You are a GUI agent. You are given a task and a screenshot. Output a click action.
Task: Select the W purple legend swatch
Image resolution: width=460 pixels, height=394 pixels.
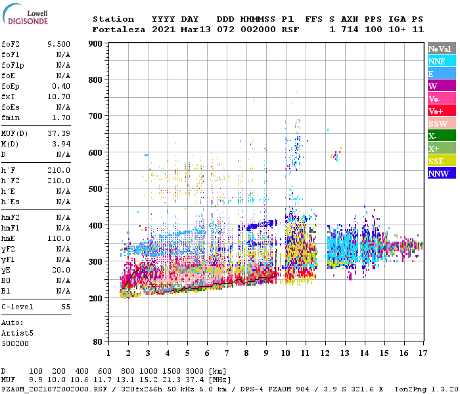[x=442, y=86]
